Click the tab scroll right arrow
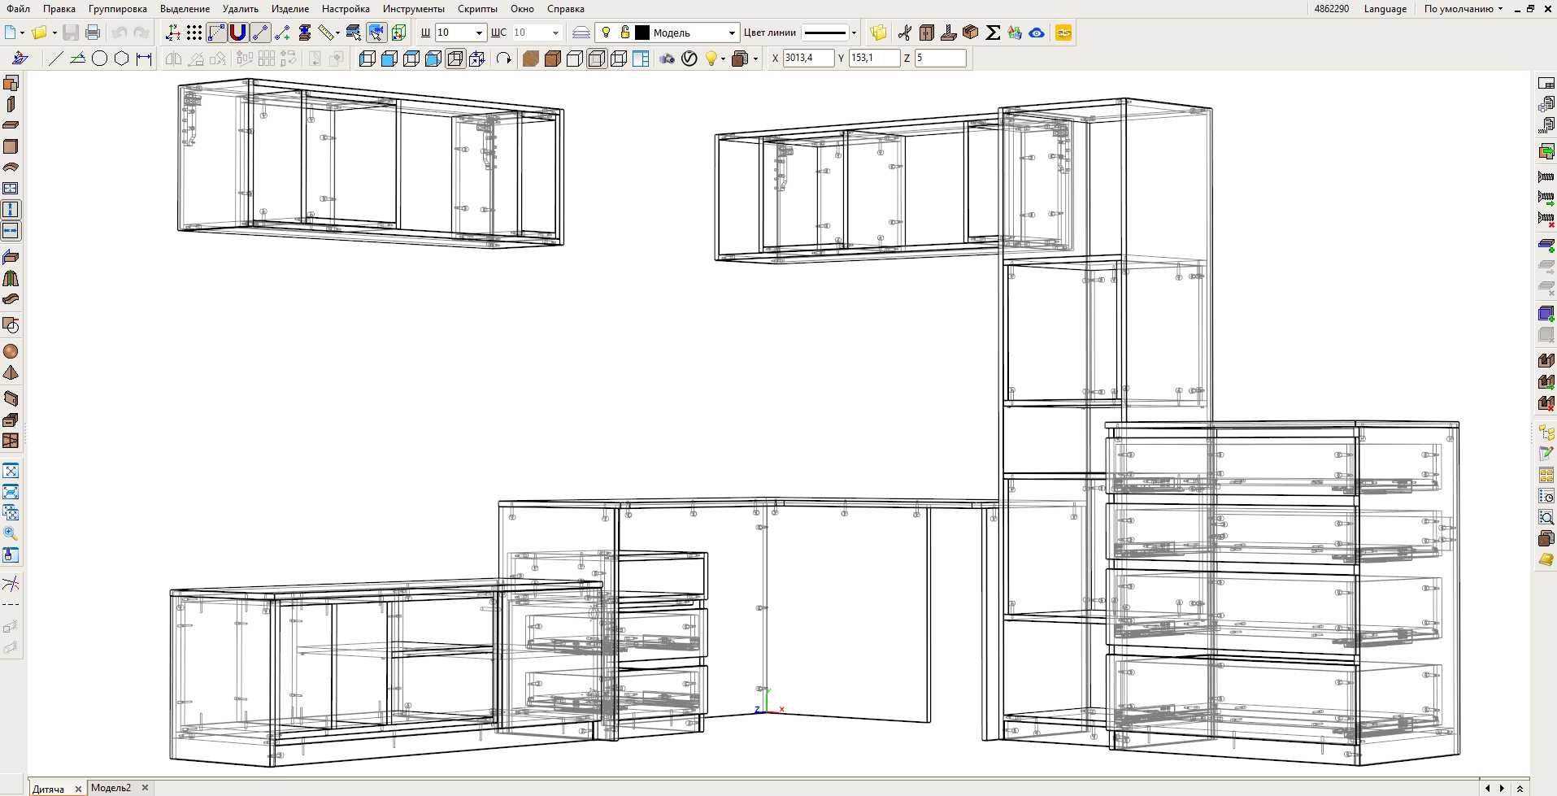Screen dimensions: 1557x796 tap(1502, 788)
